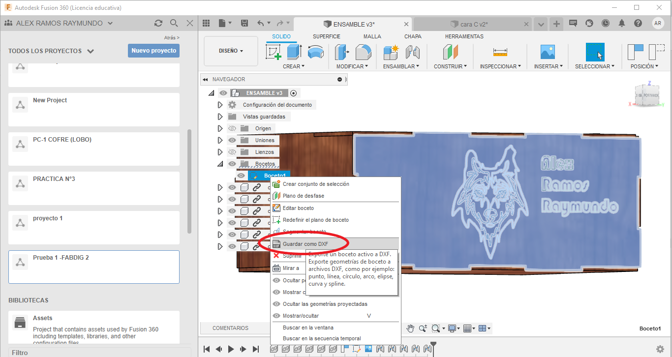Select the Offset Plane construct tool

tap(451, 52)
